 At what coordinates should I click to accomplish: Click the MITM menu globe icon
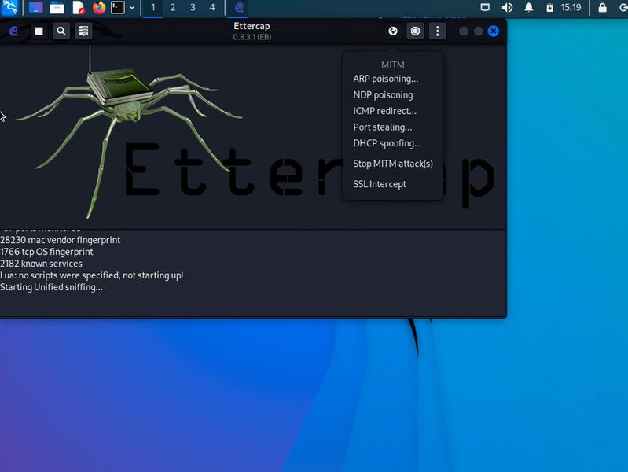[x=393, y=31]
